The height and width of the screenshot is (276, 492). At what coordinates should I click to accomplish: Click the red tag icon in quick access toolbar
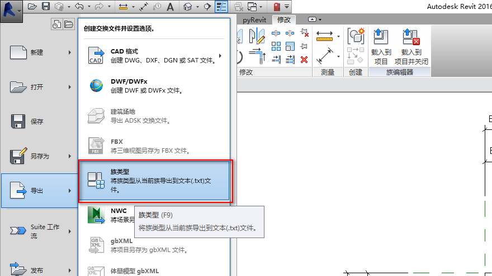coord(277,6)
